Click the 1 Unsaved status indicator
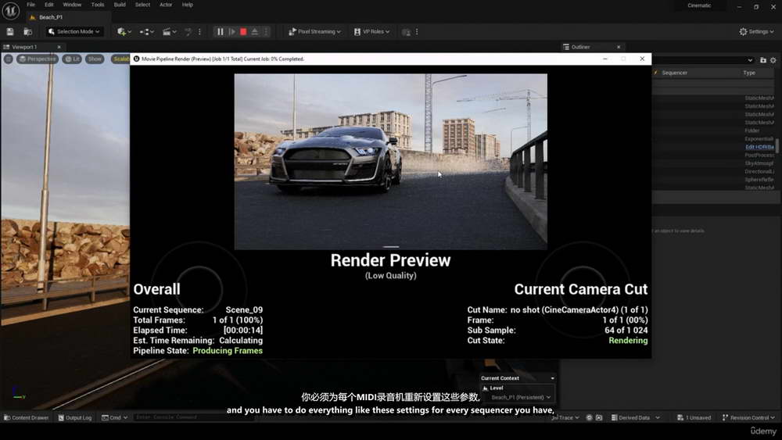782x440 pixels. 694,417
